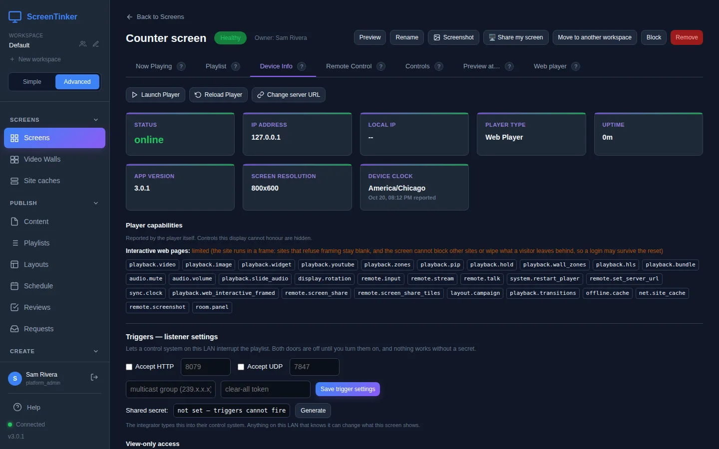Click the workspace members icon

click(83, 44)
